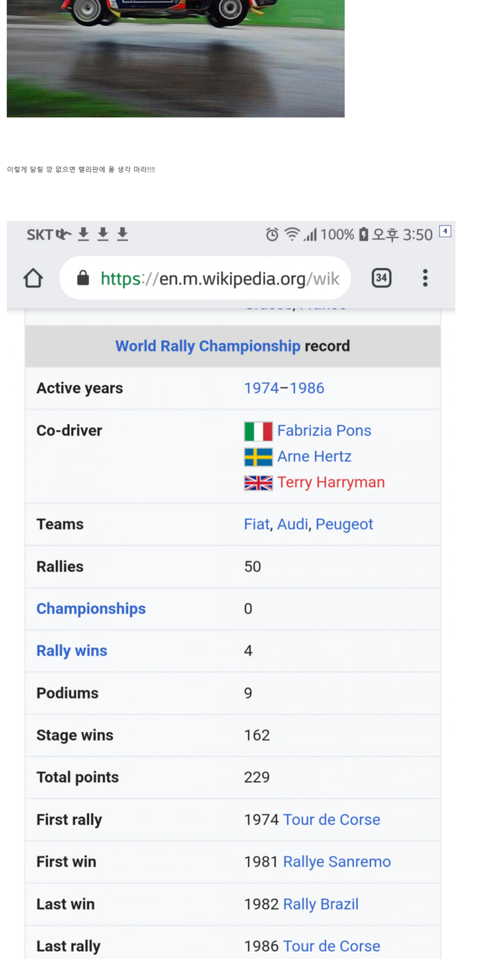Click the small boxed number 4 badge
This screenshot has height=959, width=479.
[x=445, y=232]
